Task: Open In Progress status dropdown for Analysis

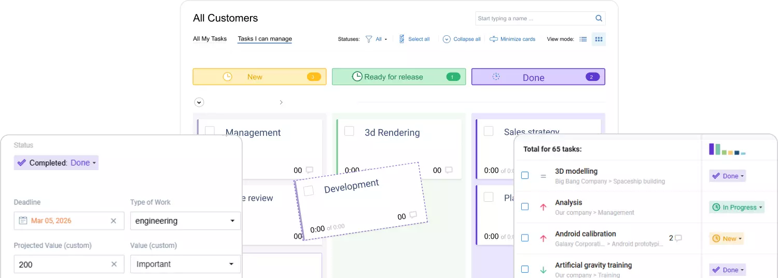Action: (737, 207)
